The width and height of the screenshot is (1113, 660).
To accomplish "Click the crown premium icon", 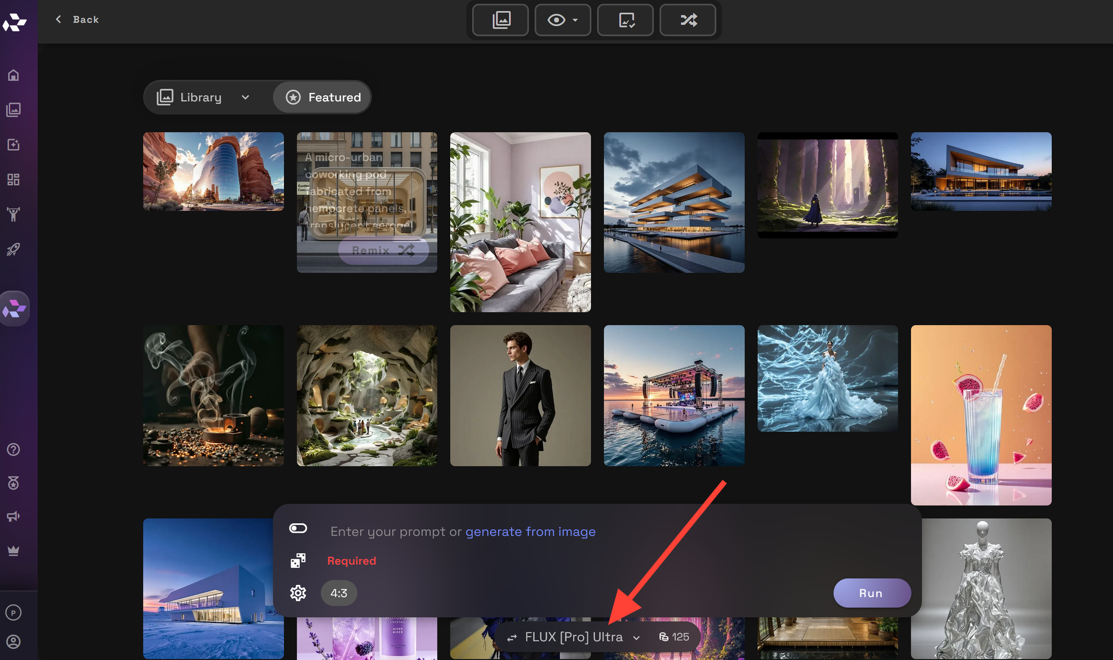I will click(x=13, y=550).
